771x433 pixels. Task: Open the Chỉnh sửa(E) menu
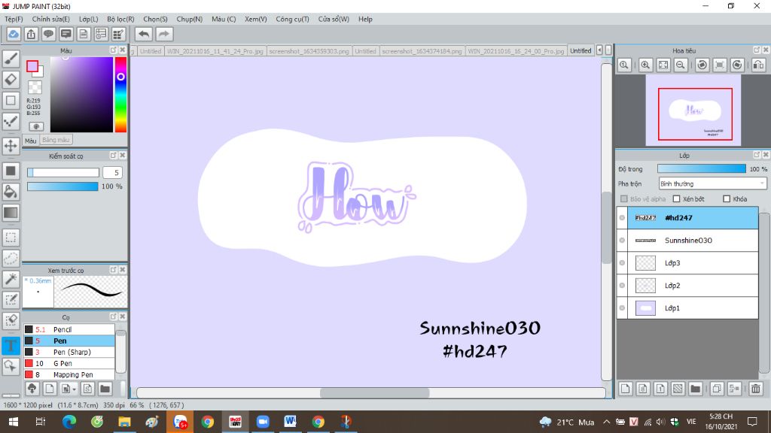[50, 19]
